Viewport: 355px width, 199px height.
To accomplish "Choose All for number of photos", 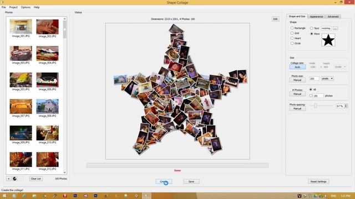I will coord(313,90).
